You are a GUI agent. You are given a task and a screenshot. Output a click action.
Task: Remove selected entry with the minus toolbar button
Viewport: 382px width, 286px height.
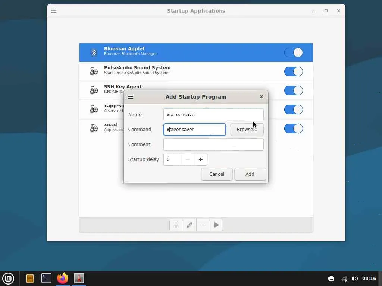203,225
